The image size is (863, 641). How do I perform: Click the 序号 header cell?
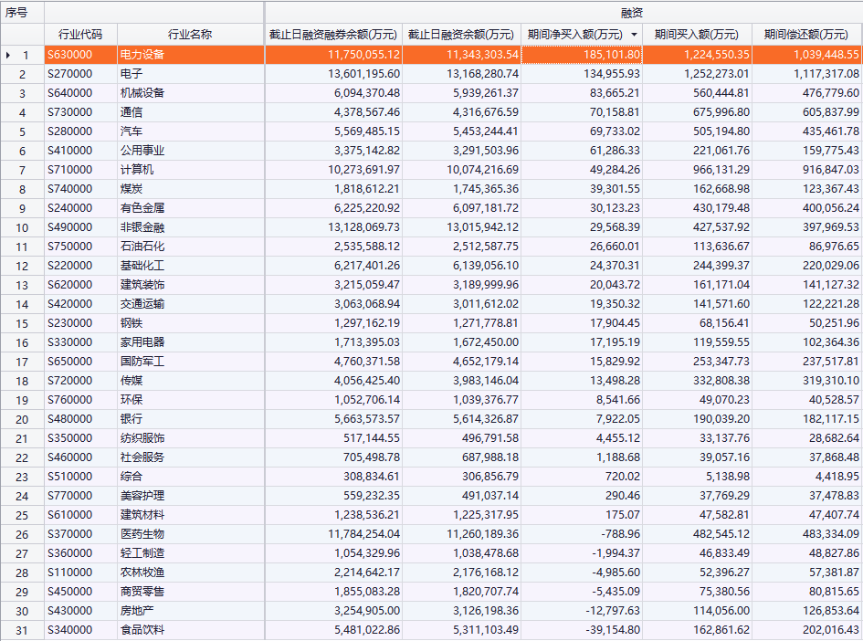tap(22, 13)
